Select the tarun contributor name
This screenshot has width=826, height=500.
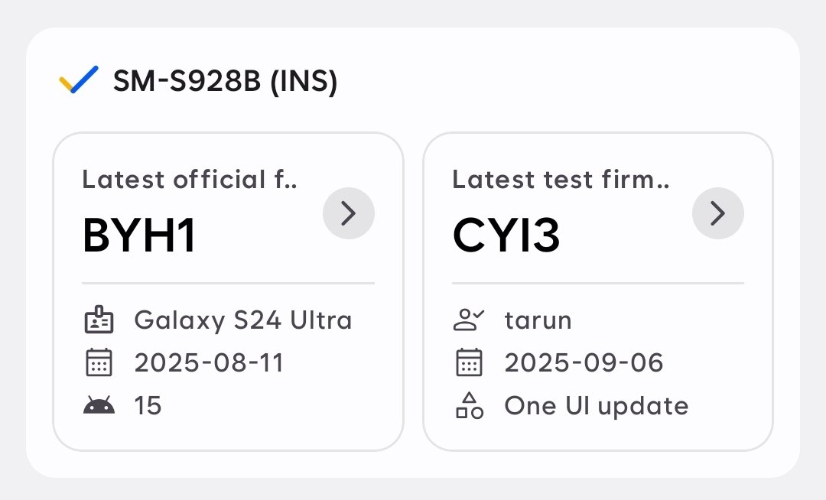pyautogui.click(x=538, y=320)
